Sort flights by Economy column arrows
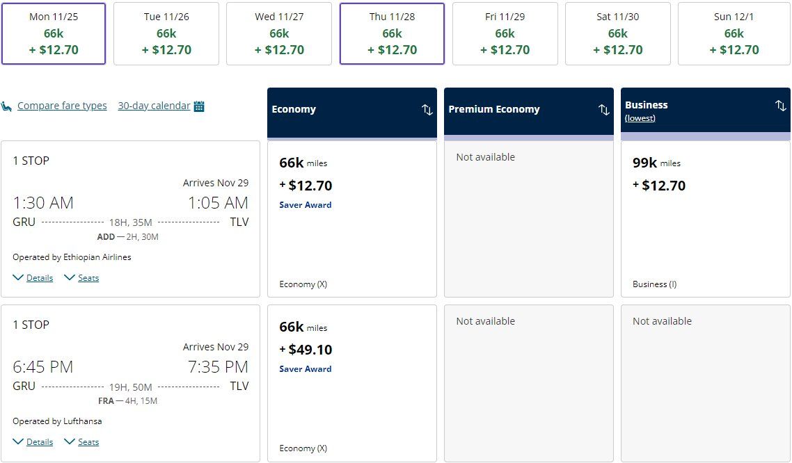The image size is (792, 463). point(427,110)
